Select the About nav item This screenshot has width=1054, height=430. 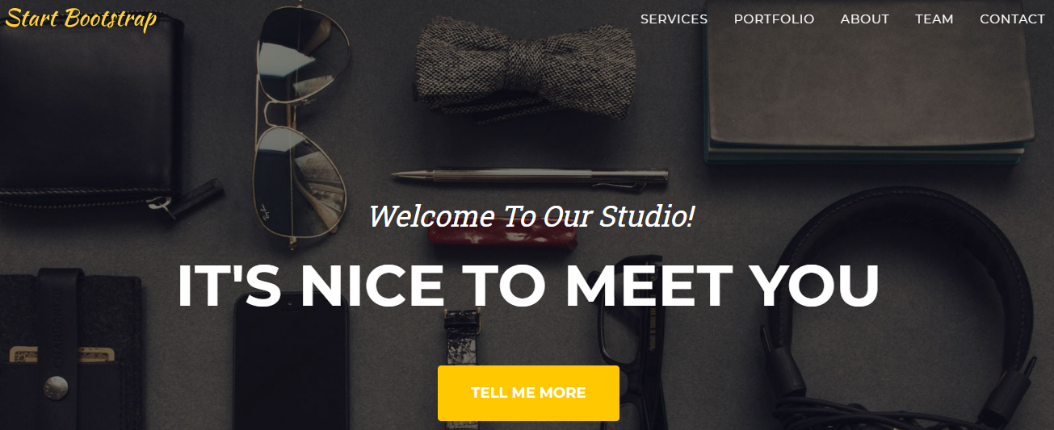pyautogui.click(x=864, y=19)
